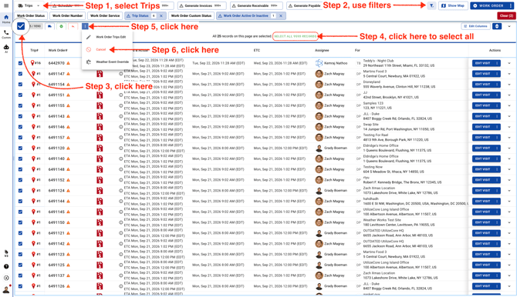The height and width of the screenshot is (297, 517).
Task: Expand row details chevron for 6491157
Action: pos(509,138)
